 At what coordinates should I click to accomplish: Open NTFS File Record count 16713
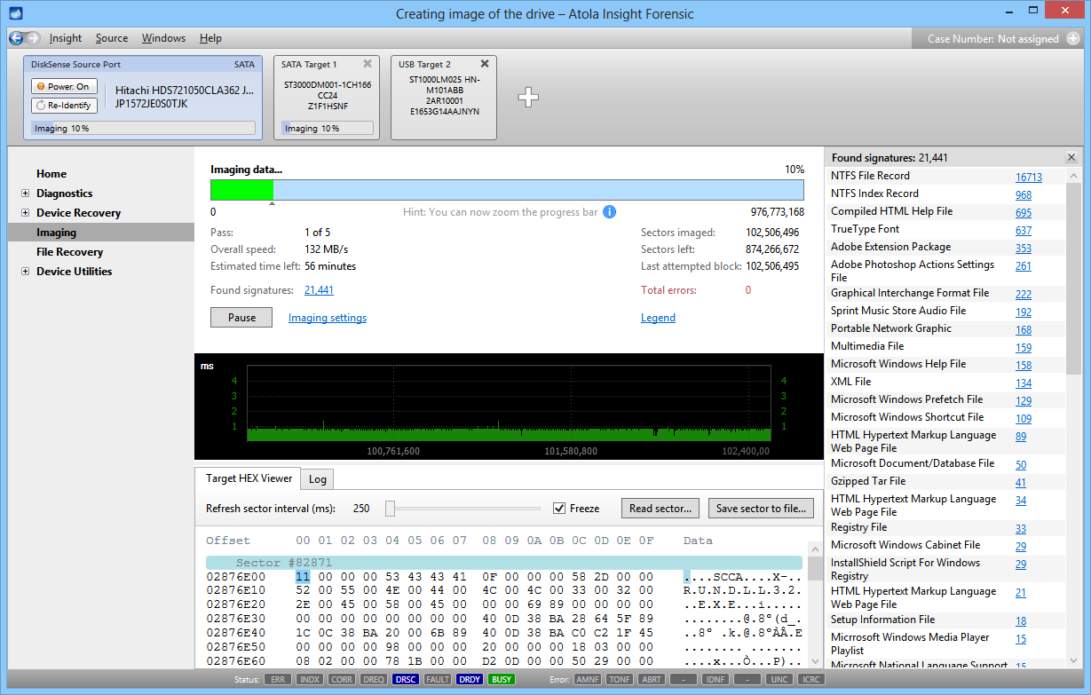pos(1029,178)
